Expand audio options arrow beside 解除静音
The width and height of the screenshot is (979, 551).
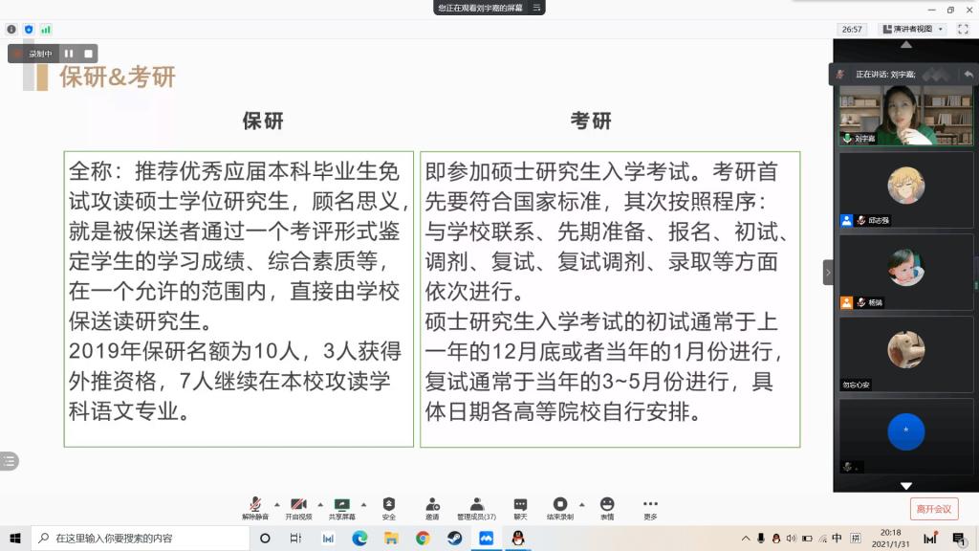pyautogui.click(x=277, y=503)
